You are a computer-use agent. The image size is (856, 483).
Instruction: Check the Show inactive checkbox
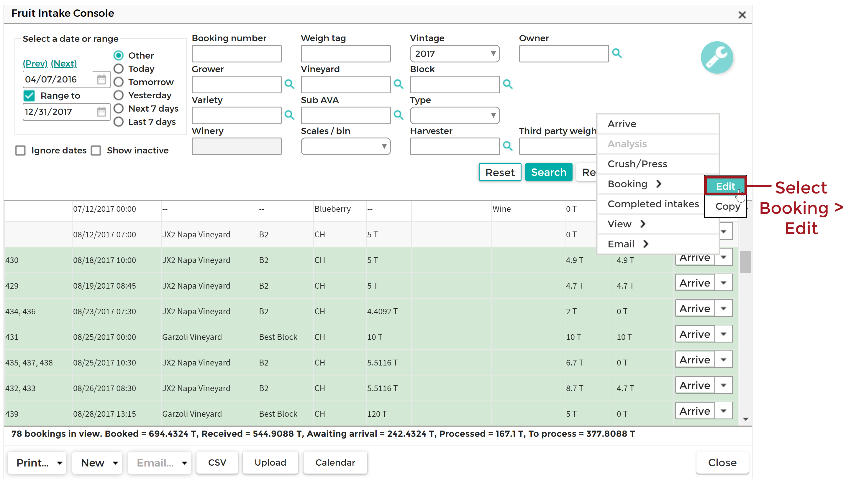[x=96, y=150]
